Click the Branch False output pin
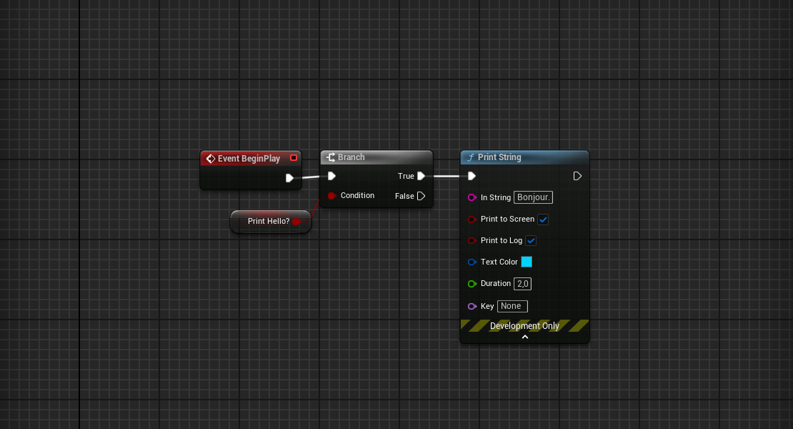 coord(422,196)
